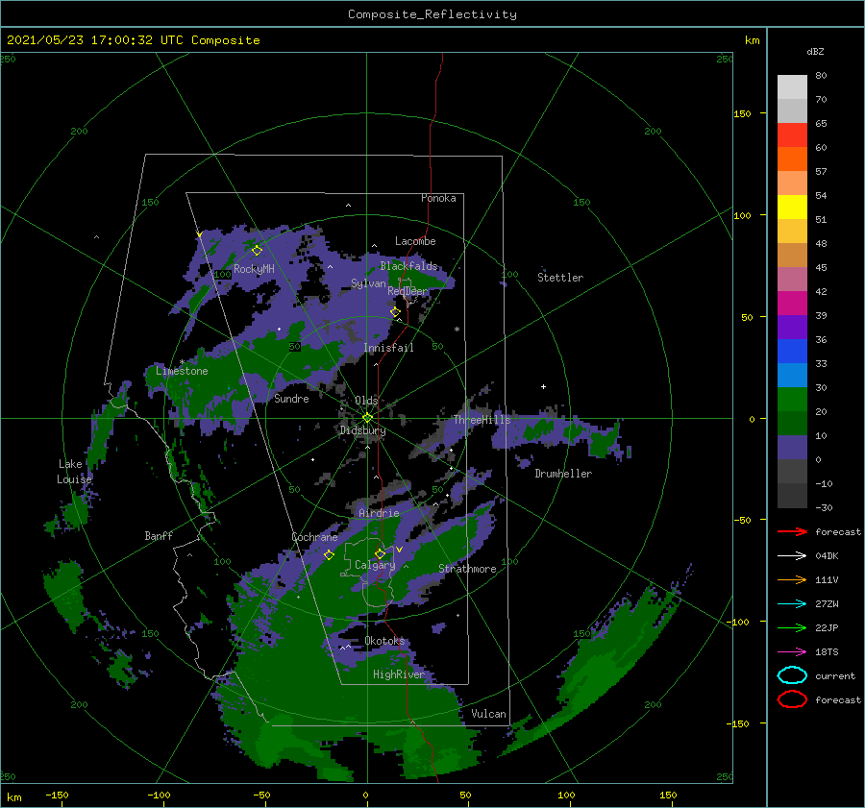Click the Vulcan label
Screen dimensions: 865x808
click(x=489, y=714)
